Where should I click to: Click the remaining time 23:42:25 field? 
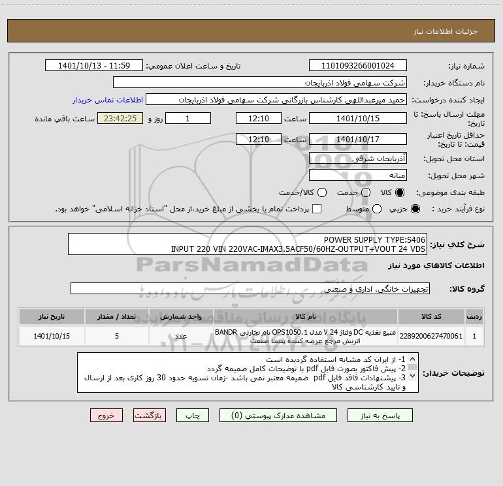[120, 118]
